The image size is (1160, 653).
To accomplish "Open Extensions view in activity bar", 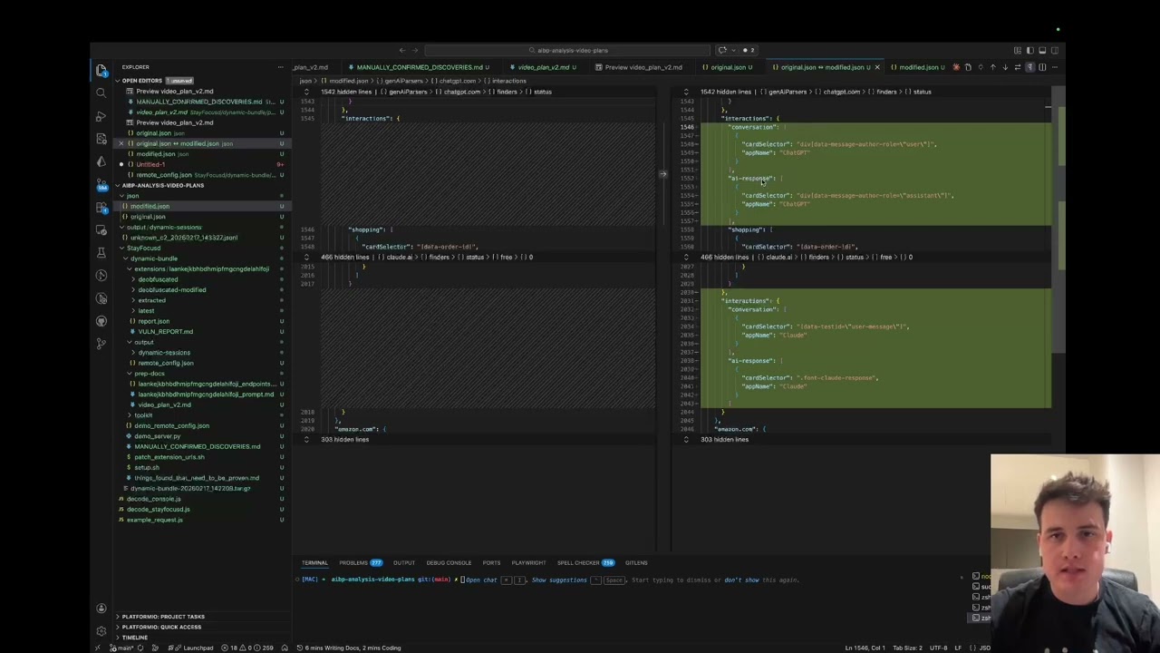I will (x=101, y=207).
